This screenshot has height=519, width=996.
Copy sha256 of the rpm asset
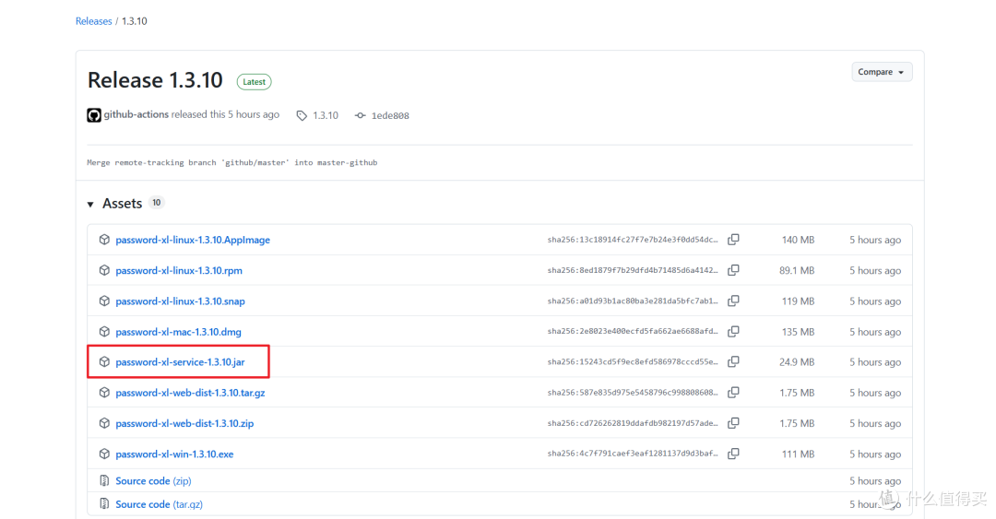click(734, 270)
